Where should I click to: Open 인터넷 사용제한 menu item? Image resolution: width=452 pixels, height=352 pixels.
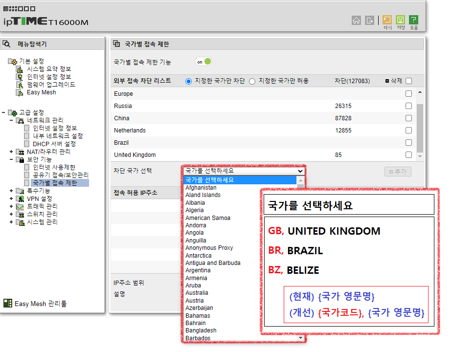pyautogui.click(x=54, y=167)
